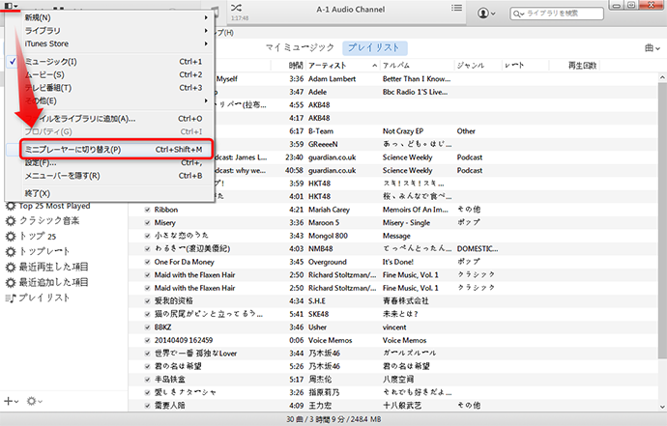Image resolution: width=667 pixels, height=426 pixels.
Task: Uncheck the Misery song checkbox
Action: click(147, 223)
